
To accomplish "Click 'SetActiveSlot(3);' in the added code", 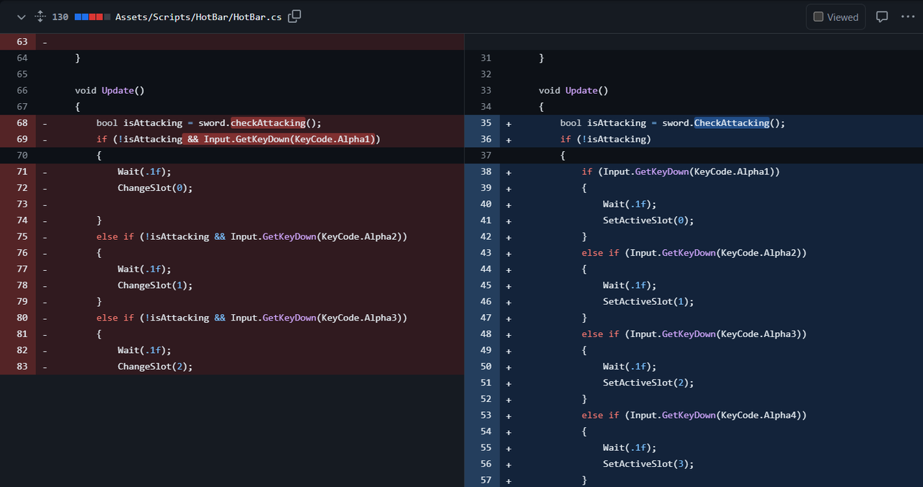I will tap(648, 464).
